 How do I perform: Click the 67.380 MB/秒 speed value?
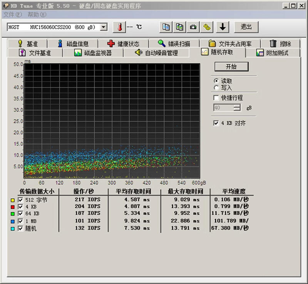coord(230,228)
